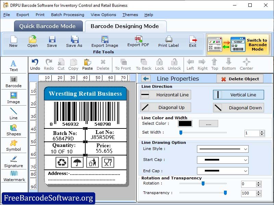The height and width of the screenshot is (205, 274).
Task: Select the Vertical Line direction
Action: point(238,95)
